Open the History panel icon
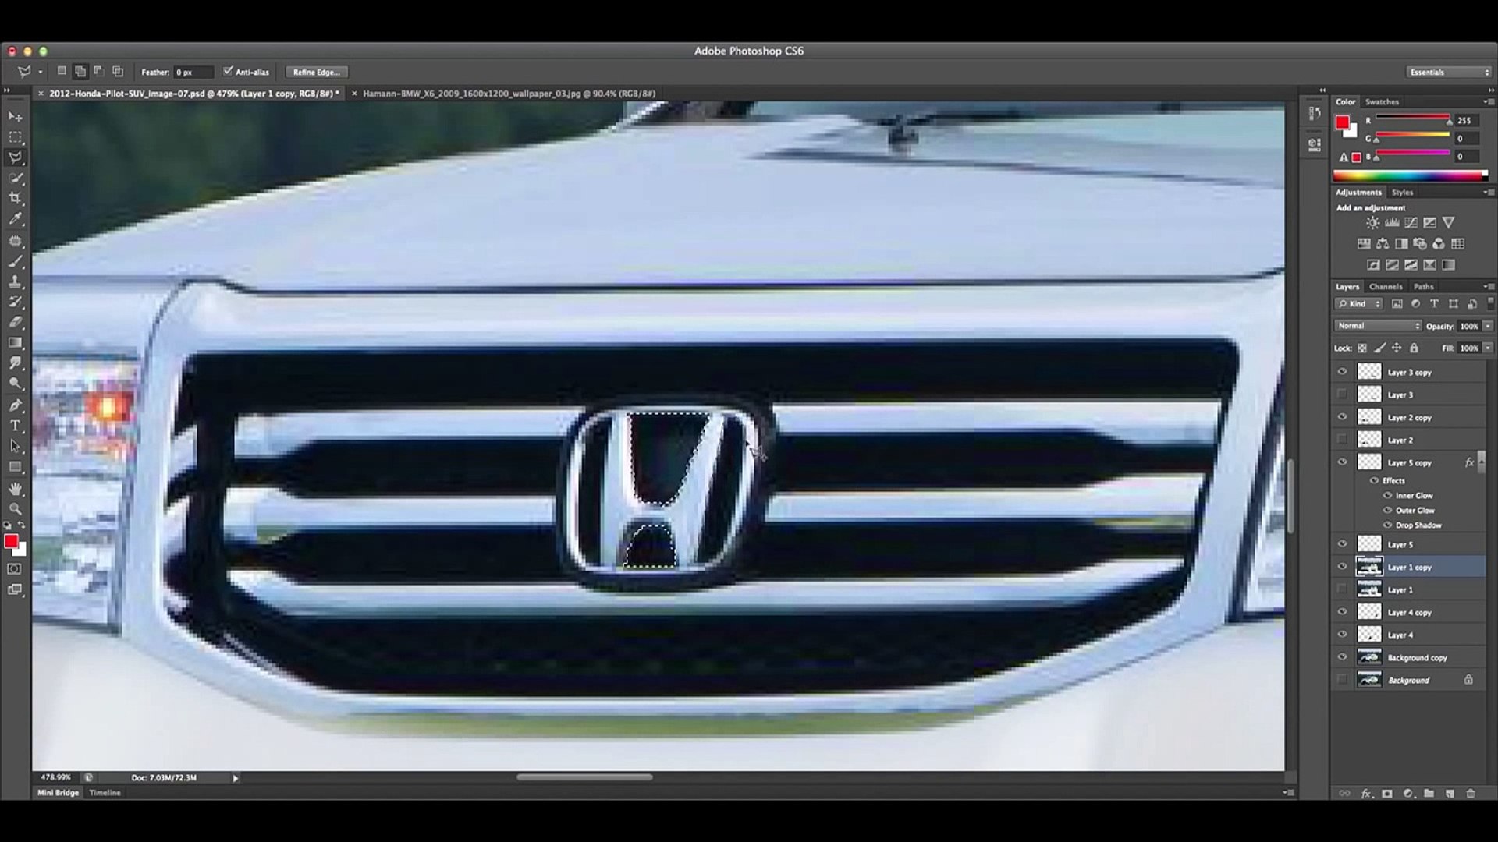Image resolution: width=1498 pixels, height=842 pixels. tap(1315, 114)
